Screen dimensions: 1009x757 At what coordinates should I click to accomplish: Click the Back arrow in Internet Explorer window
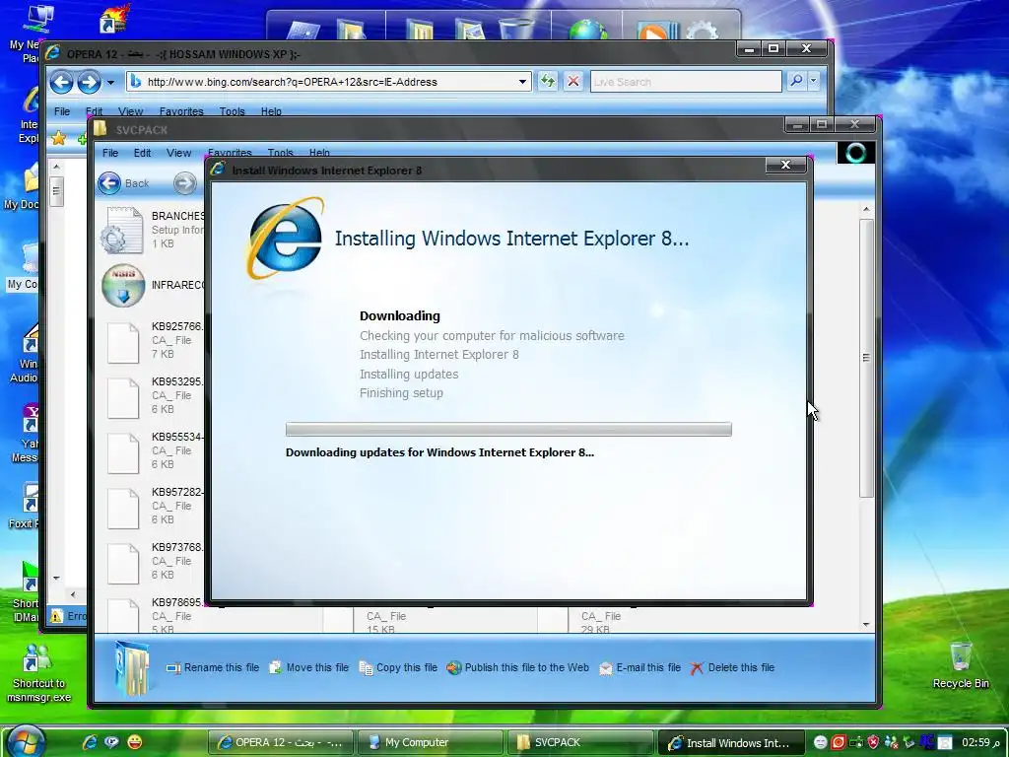[x=62, y=82]
